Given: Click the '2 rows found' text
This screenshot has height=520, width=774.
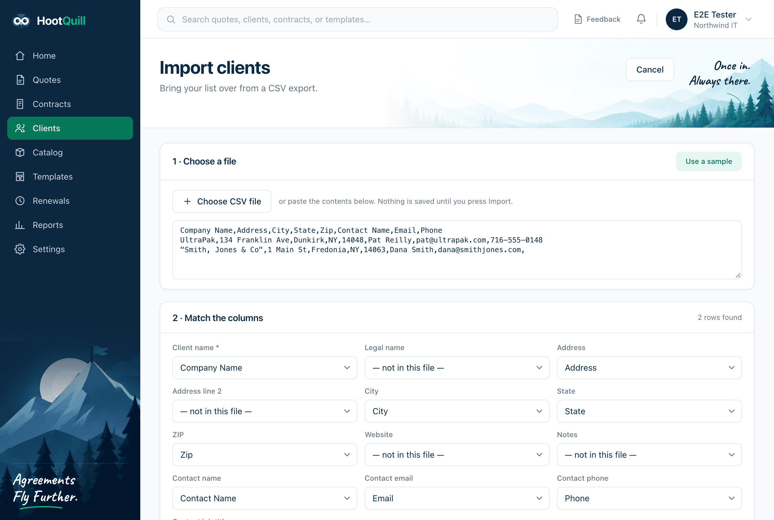Looking at the screenshot, I should click(x=719, y=317).
